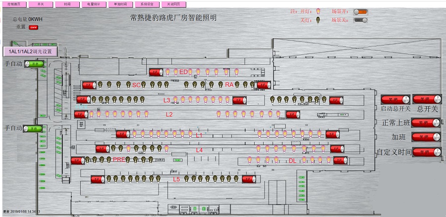Screen dimensions: 446x217
Task: Click the first lit bulb in the ED row
Action: (x=167, y=72)
